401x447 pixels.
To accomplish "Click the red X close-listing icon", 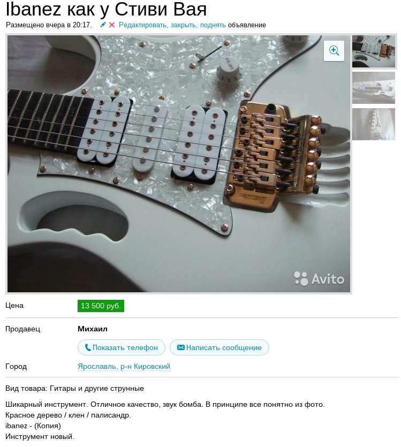I will (x=112, y=25).
